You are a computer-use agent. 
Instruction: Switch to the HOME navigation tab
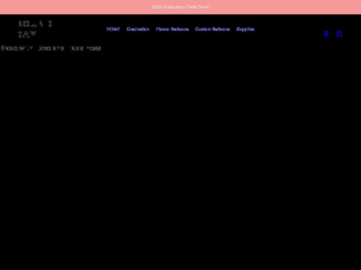(113, 29)
